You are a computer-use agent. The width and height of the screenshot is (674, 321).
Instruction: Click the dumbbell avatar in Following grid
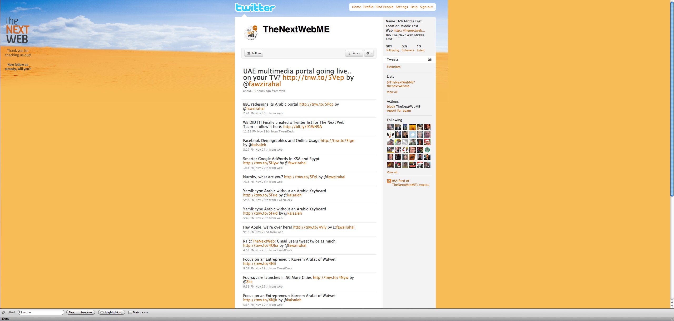[390, 135]
